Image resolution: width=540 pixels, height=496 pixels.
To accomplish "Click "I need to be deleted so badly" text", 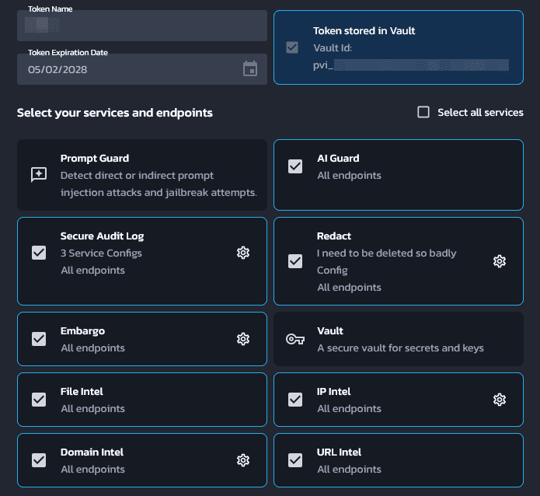I will click(x=386, y=253).
